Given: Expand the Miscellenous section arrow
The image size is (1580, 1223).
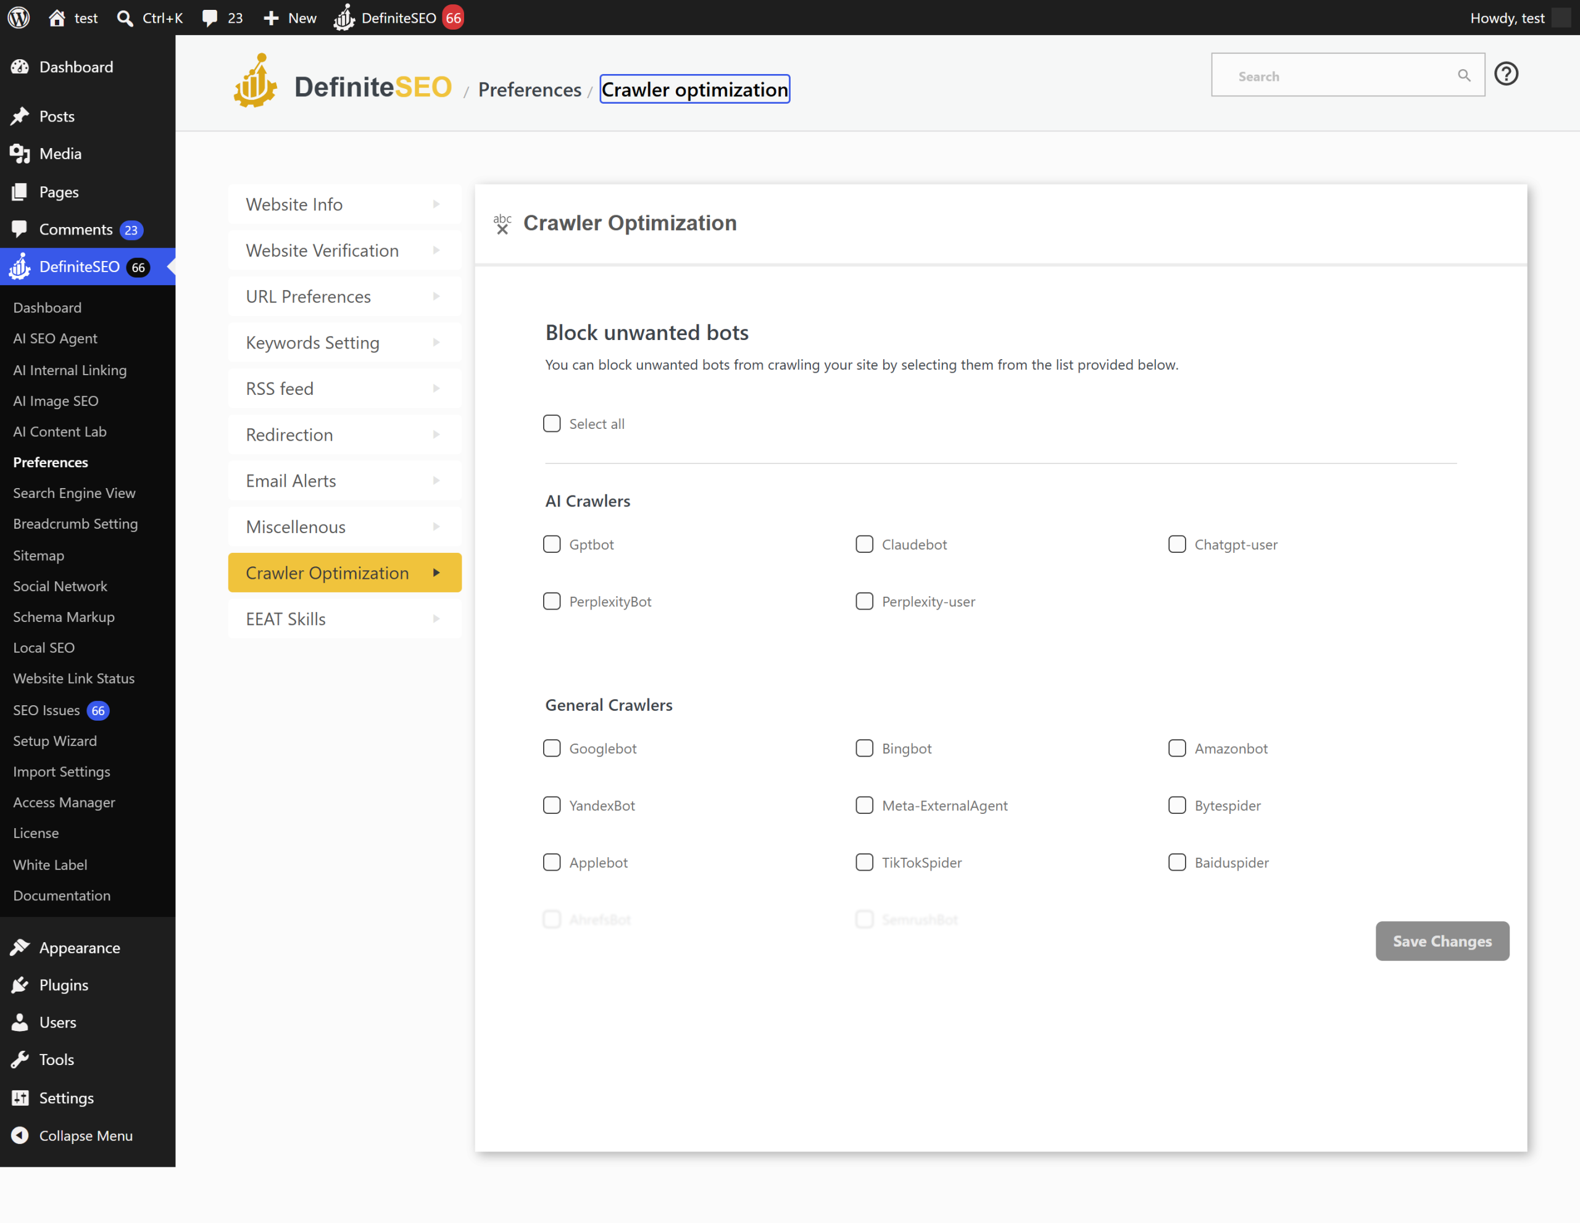Looking at the screenshot, I should pos(436,526).
